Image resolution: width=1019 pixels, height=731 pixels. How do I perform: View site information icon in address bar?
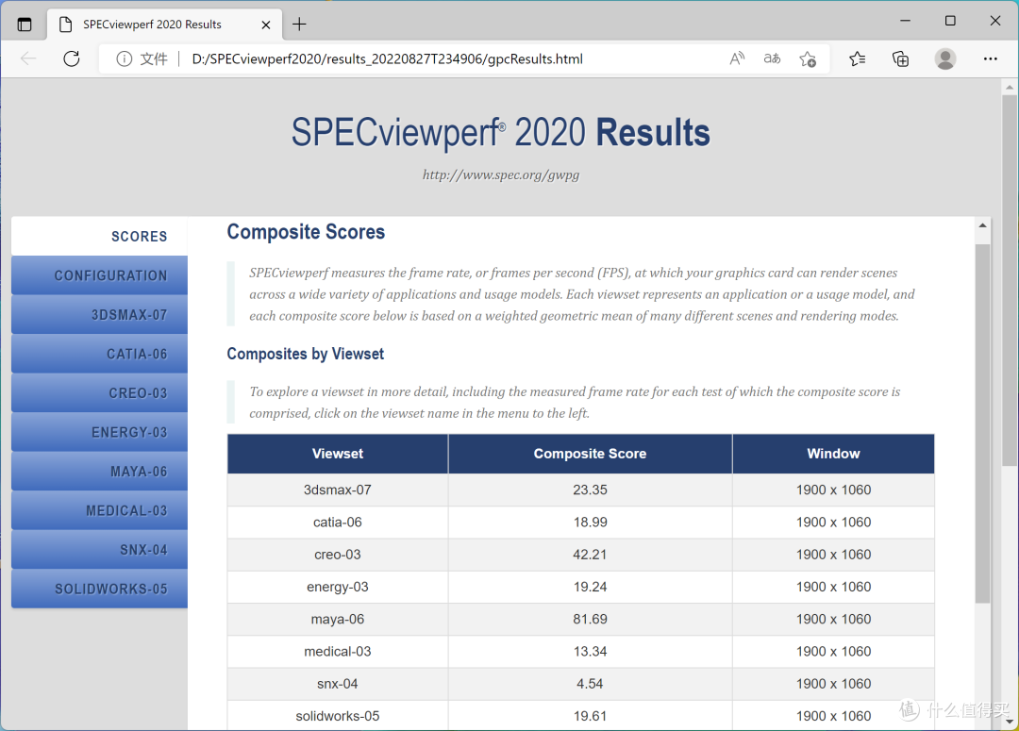(124, 59)
